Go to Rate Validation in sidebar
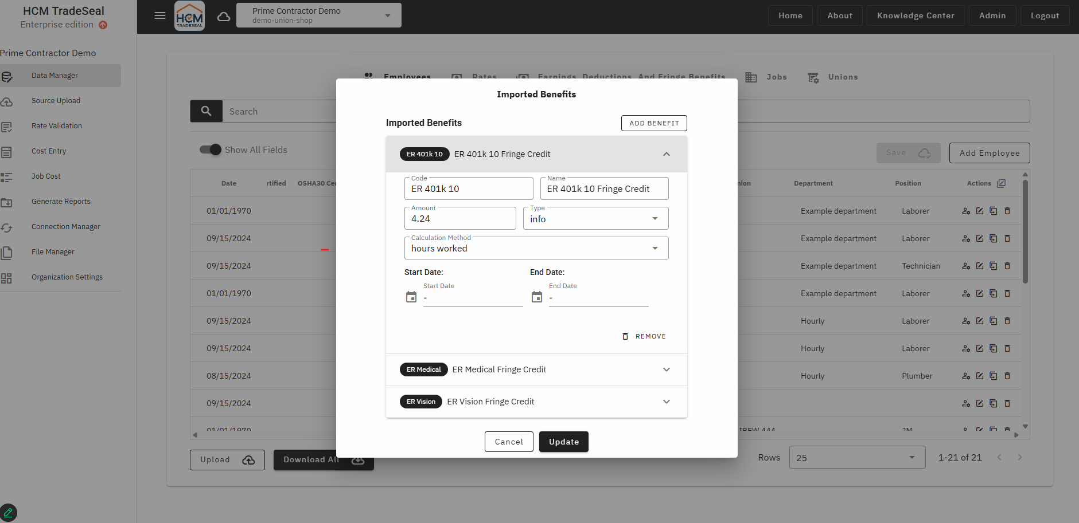Screen dimensions: 1079x523 click(x=56, y=126)
